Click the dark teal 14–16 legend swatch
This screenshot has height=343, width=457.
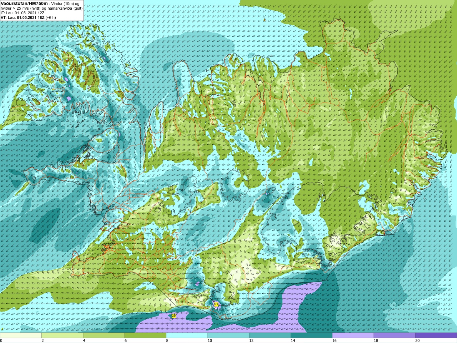click(311, 335)
